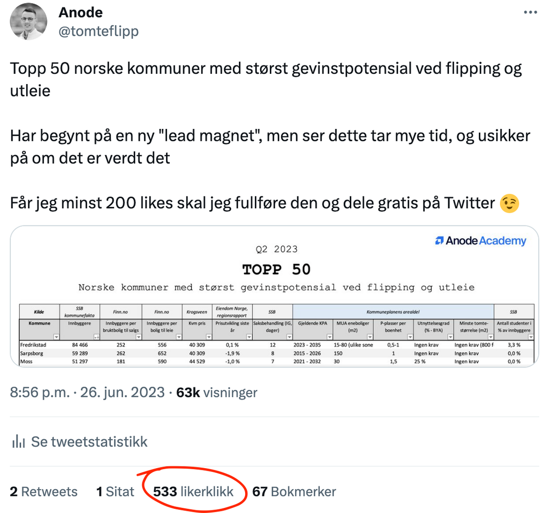
Task: Show the 533 likerklikk list
Action: pos(193,492)
